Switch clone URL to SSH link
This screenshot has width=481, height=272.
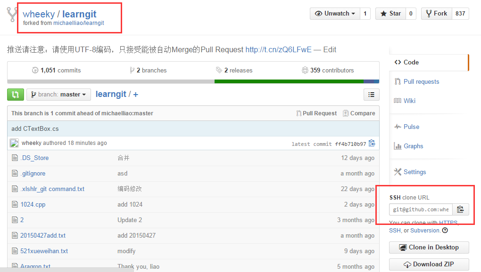[x=395, y=231]
